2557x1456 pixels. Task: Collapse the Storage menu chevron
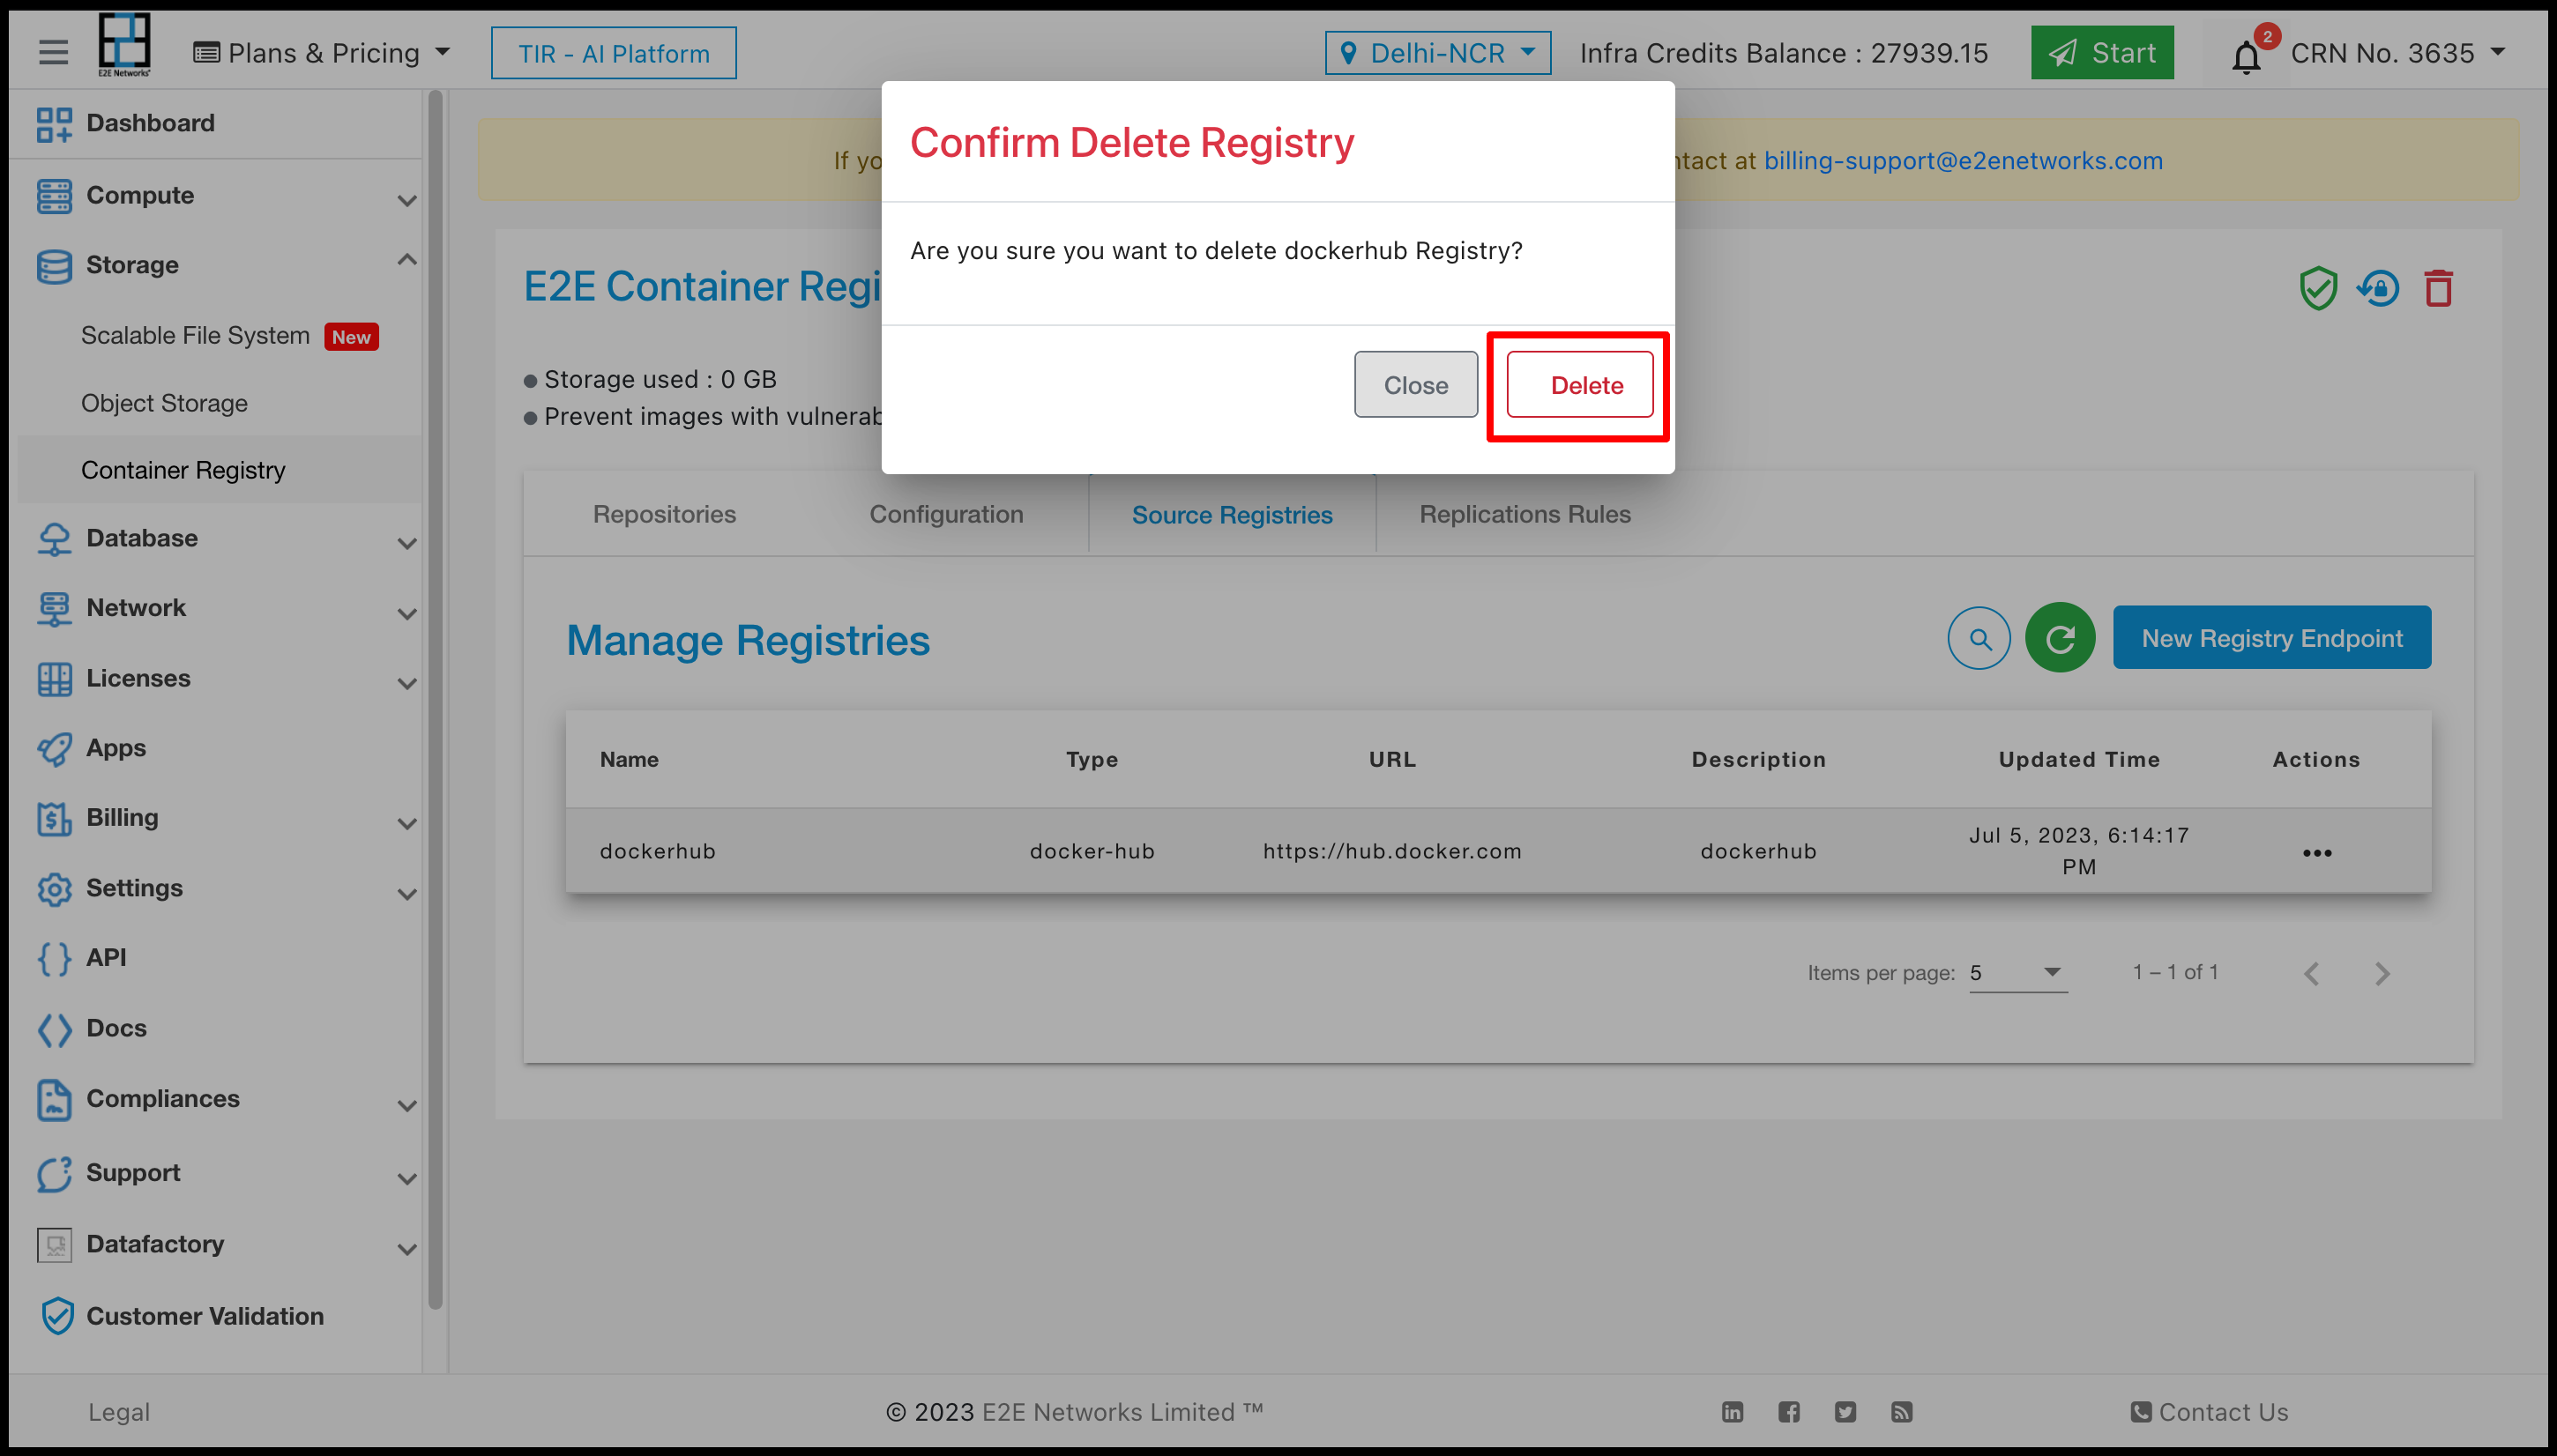(x=406, y=260)
